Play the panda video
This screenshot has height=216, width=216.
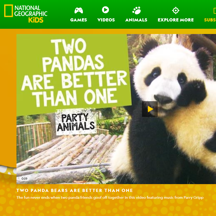click(x=150, y=109)
